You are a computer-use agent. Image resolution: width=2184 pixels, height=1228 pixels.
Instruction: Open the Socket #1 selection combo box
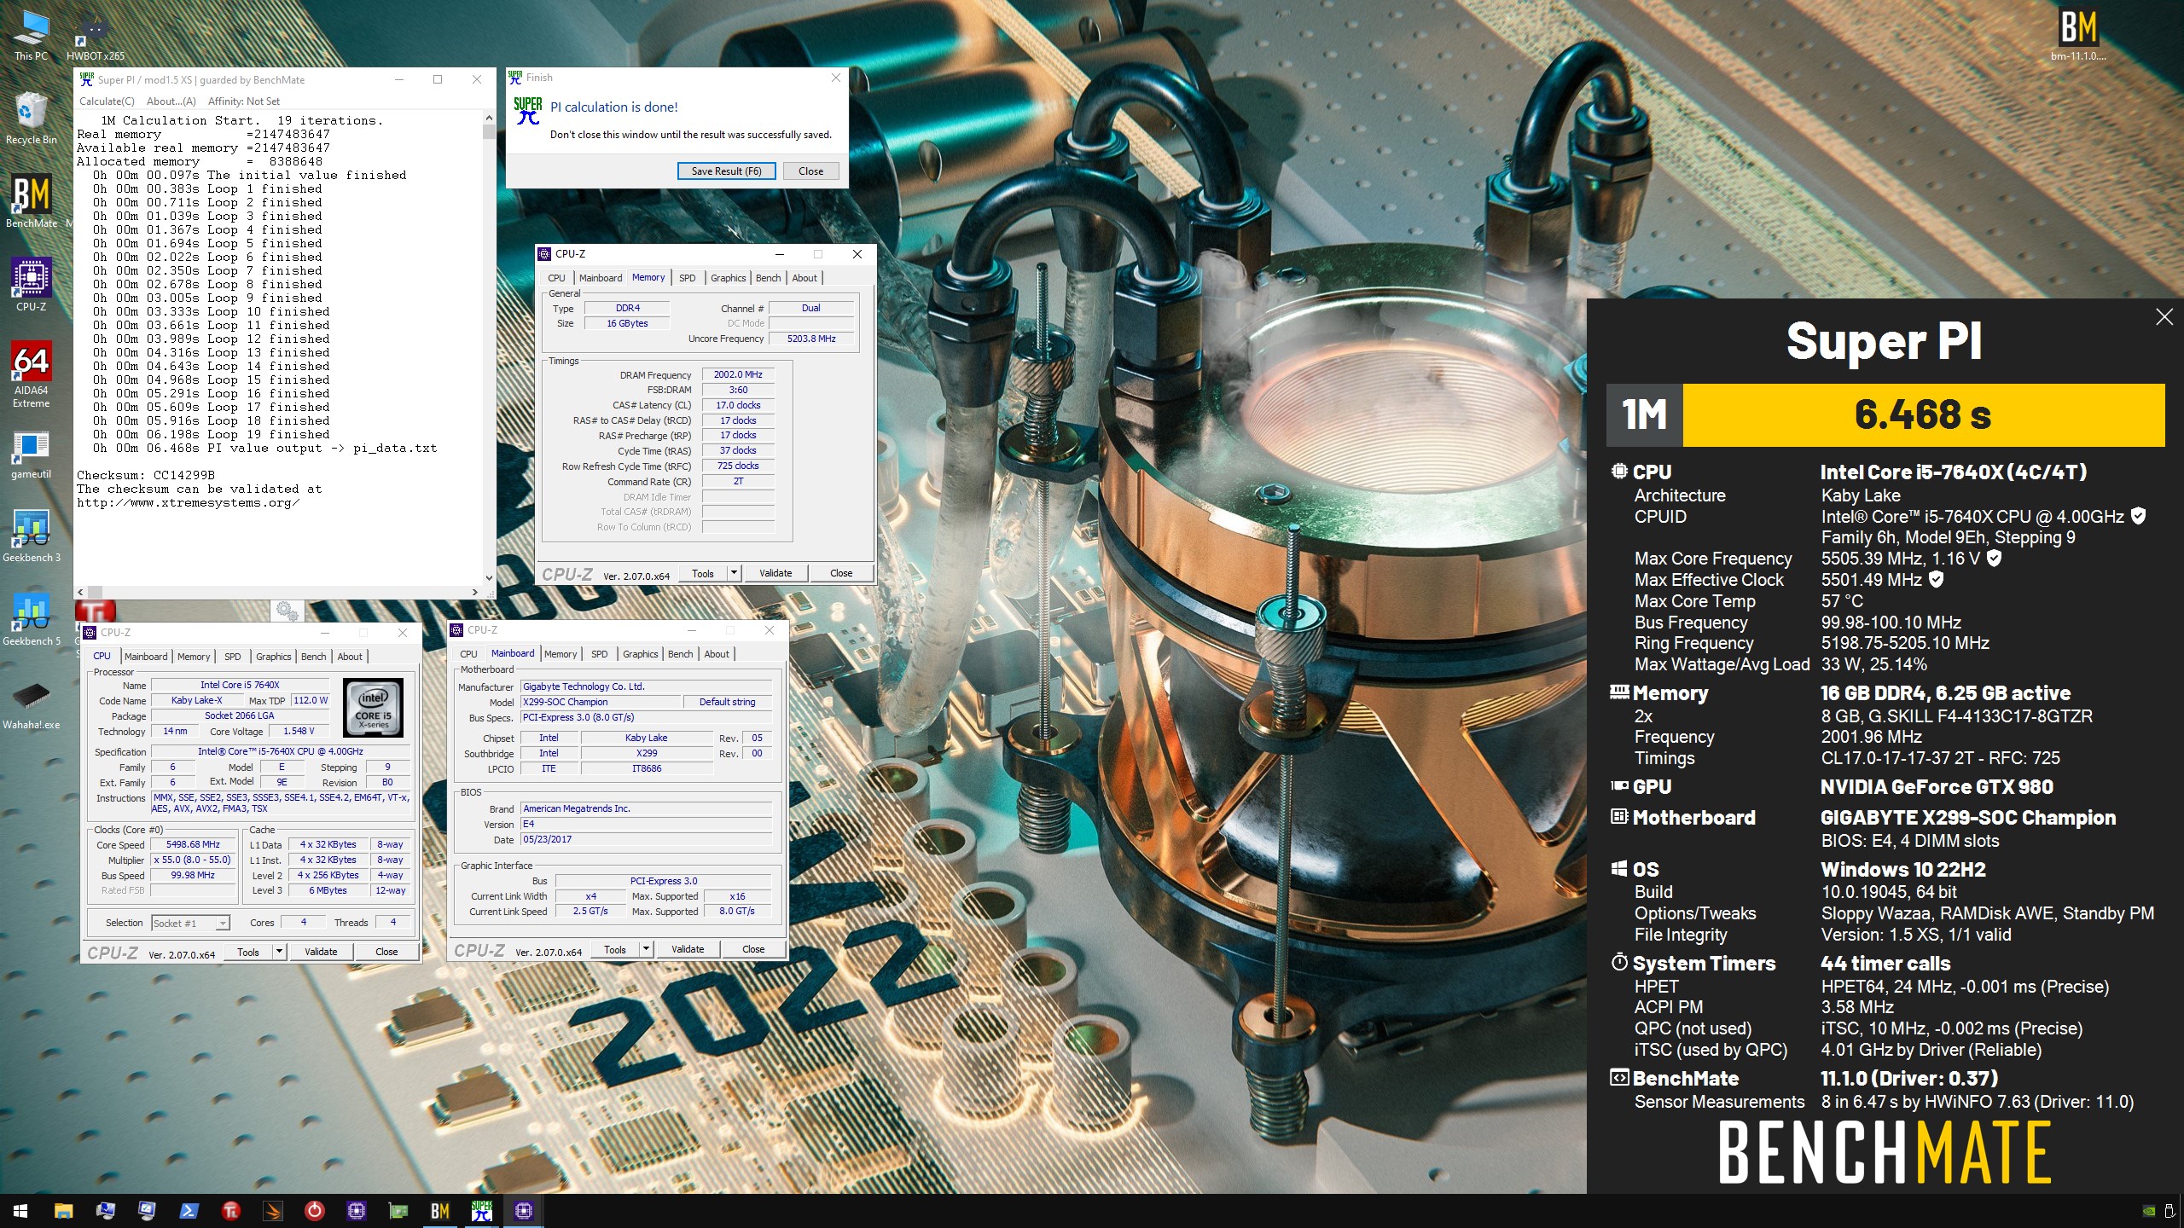pyautogui.click(x=190, y=924)
